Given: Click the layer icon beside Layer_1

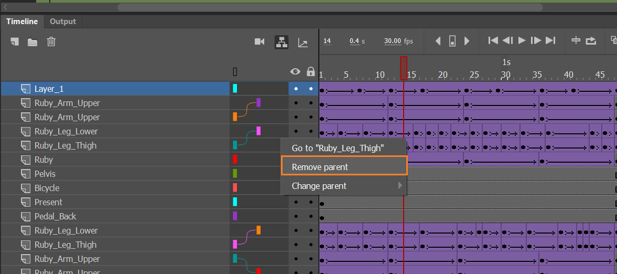Looking at the screenshot, I should tap(26, 89).
